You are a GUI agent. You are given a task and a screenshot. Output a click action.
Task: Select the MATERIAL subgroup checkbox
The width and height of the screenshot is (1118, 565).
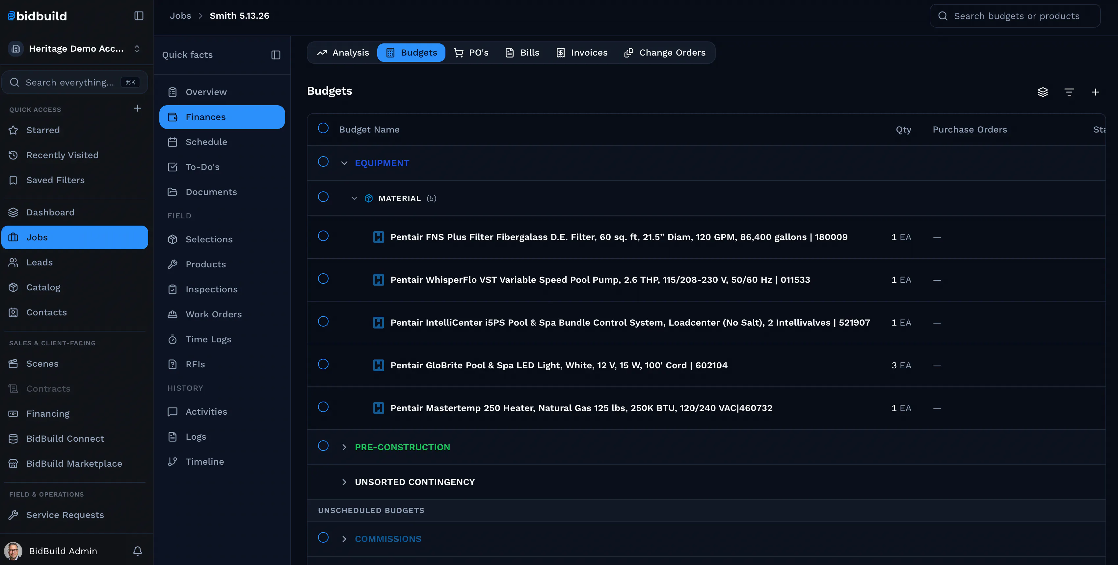(x=323, y=197)
